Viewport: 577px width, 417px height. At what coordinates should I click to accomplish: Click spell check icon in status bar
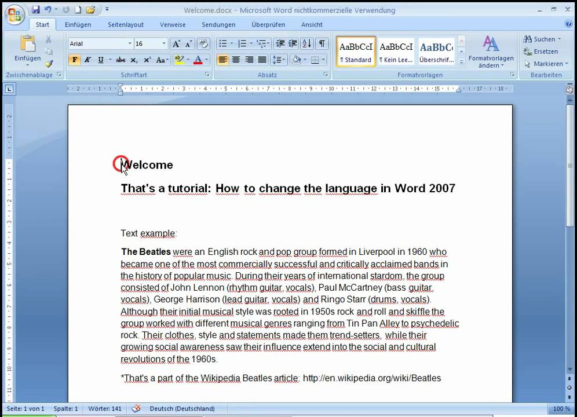point(136,408)
